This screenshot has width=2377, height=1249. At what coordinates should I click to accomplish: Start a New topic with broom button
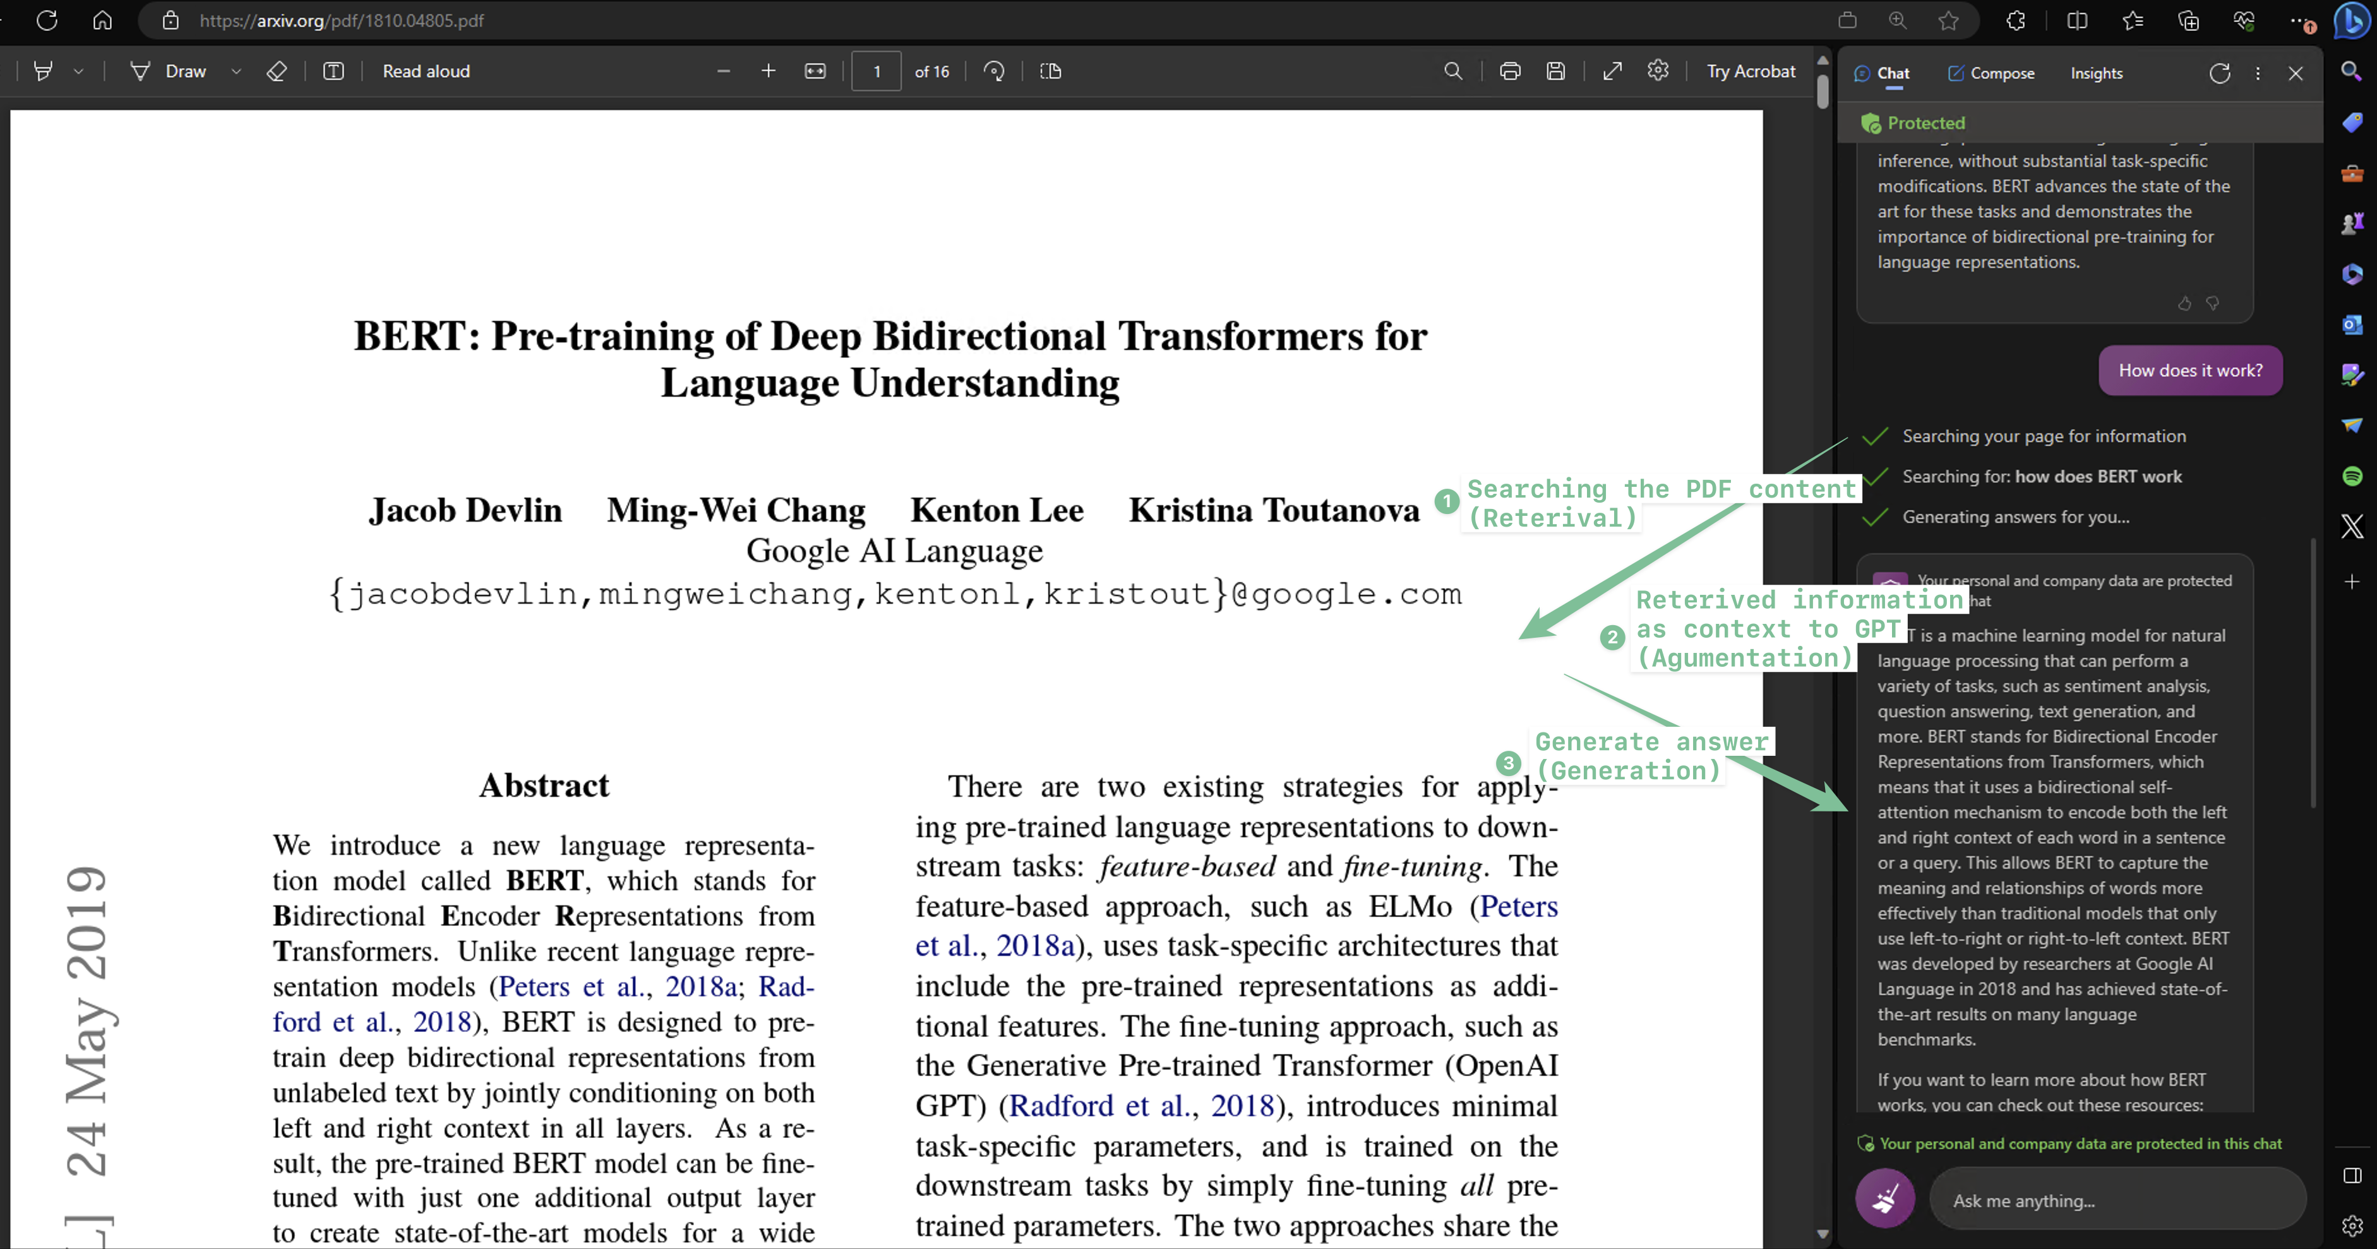pyautogui.click(x=1885, y=1197)
